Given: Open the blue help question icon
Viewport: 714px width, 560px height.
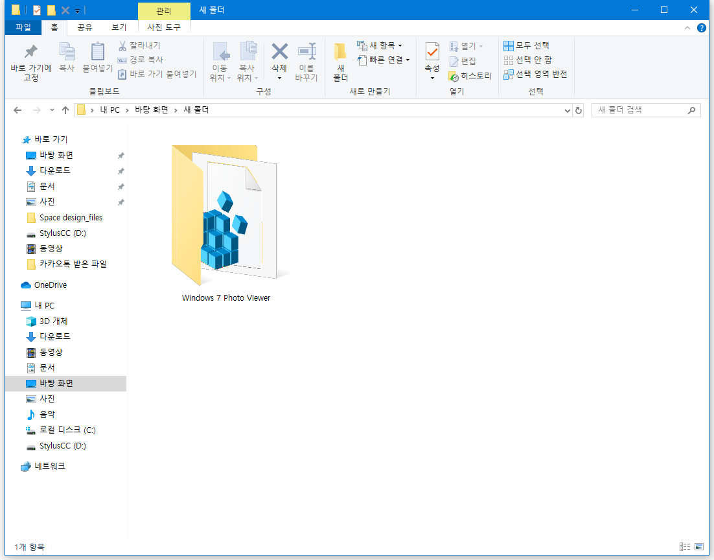Looking at the screenshot, I should pyautogui.click(x=701, y=29).
